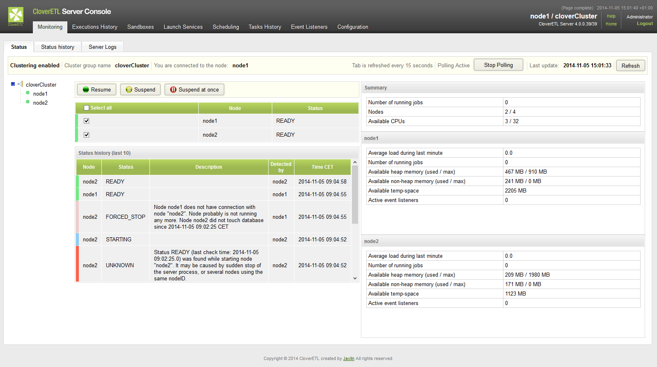Collapse the cloverCluster tree node
Image resolution: width=657 pixels, height=367 pixels.
pyautogui.click(x=13, y=84)
